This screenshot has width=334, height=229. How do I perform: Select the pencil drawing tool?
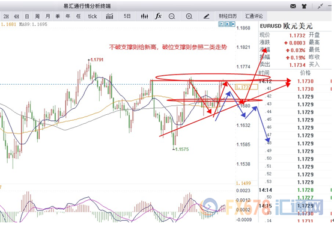pyautogui.click(x=206, y=16)
